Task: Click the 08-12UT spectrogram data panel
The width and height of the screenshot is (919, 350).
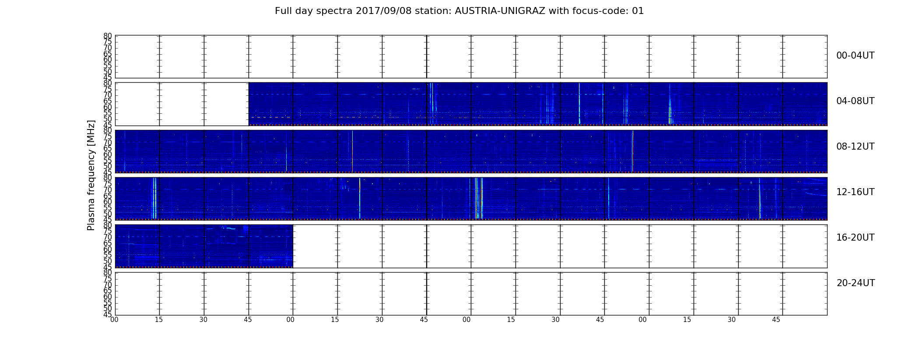Action: pos(471,151)
